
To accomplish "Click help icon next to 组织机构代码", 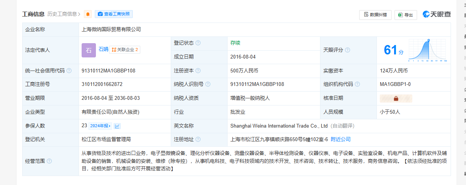I will pos(357,84).
